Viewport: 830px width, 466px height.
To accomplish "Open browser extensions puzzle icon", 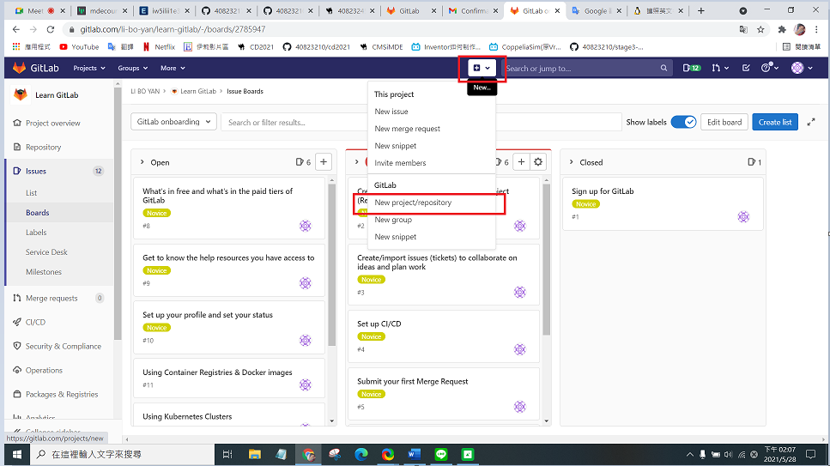I will 782,29.
